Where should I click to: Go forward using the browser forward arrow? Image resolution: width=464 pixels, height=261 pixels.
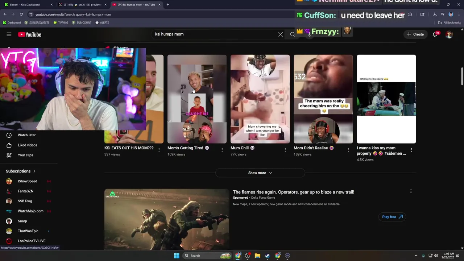(13, 14)
